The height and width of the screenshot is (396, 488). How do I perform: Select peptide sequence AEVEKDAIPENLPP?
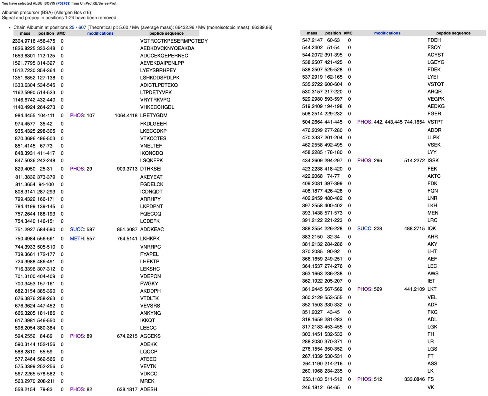point(162,63)
